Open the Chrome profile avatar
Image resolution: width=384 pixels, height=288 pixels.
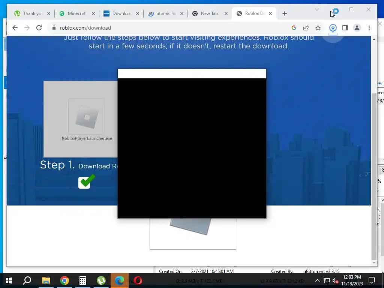[x=357, y=28]
